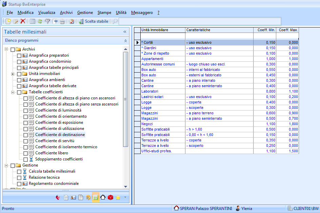Viewport: 320px width, 213px height.
Task: Collapse the Elenco programmi section chevron
Action: pos(125,41)
